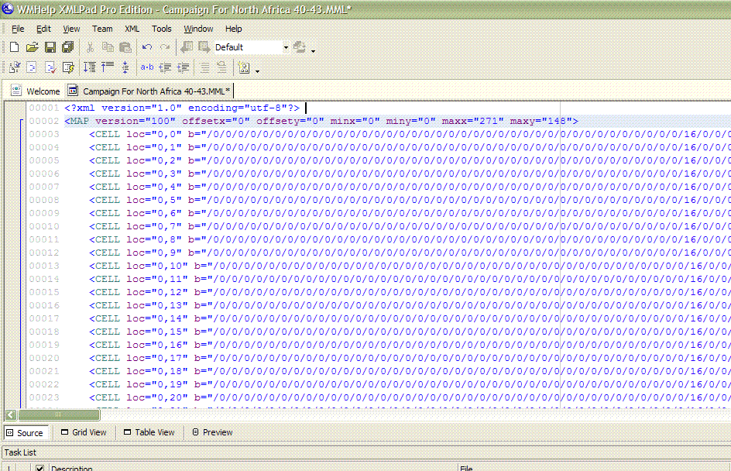Click line number 00012 in gutter
The height and width of the screenshot is (471, 731).
point(44,253)
